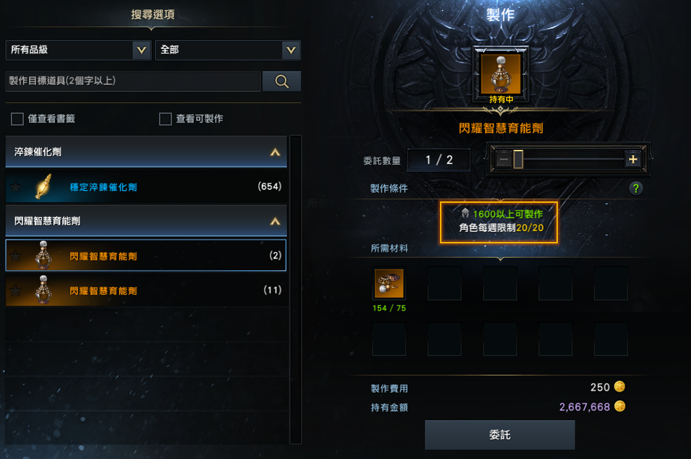This screenshot has height=459, width=691.
Task: Click the minus icon to decrease commission quantity
Action: point(504,160)
